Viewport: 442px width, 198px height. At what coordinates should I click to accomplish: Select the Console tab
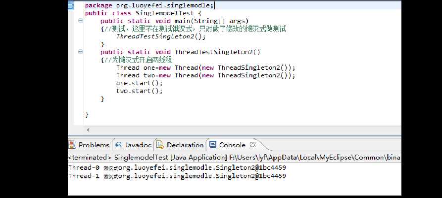[x=232, y=145]
